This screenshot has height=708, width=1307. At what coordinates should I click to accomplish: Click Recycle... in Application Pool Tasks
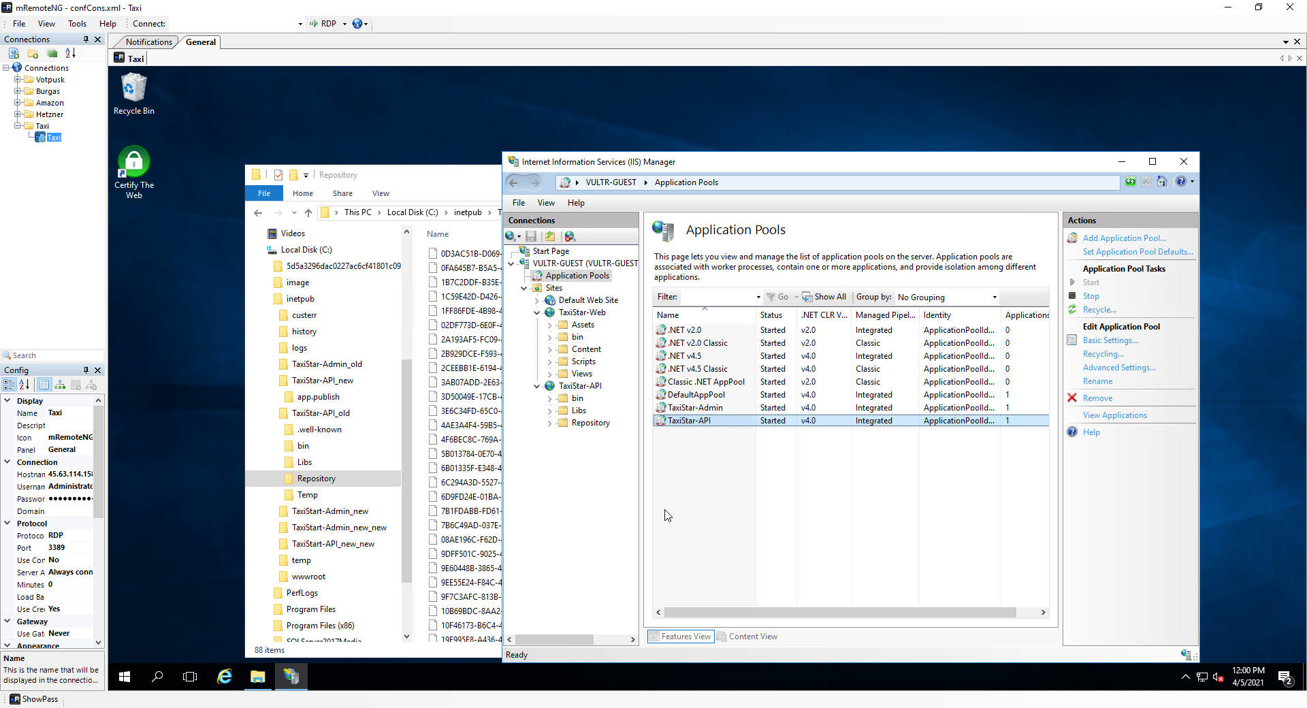(1099, 310)
